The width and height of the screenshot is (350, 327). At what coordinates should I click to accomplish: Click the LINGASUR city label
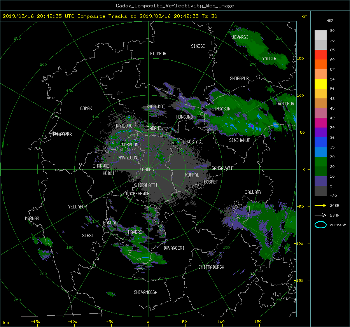221,109
